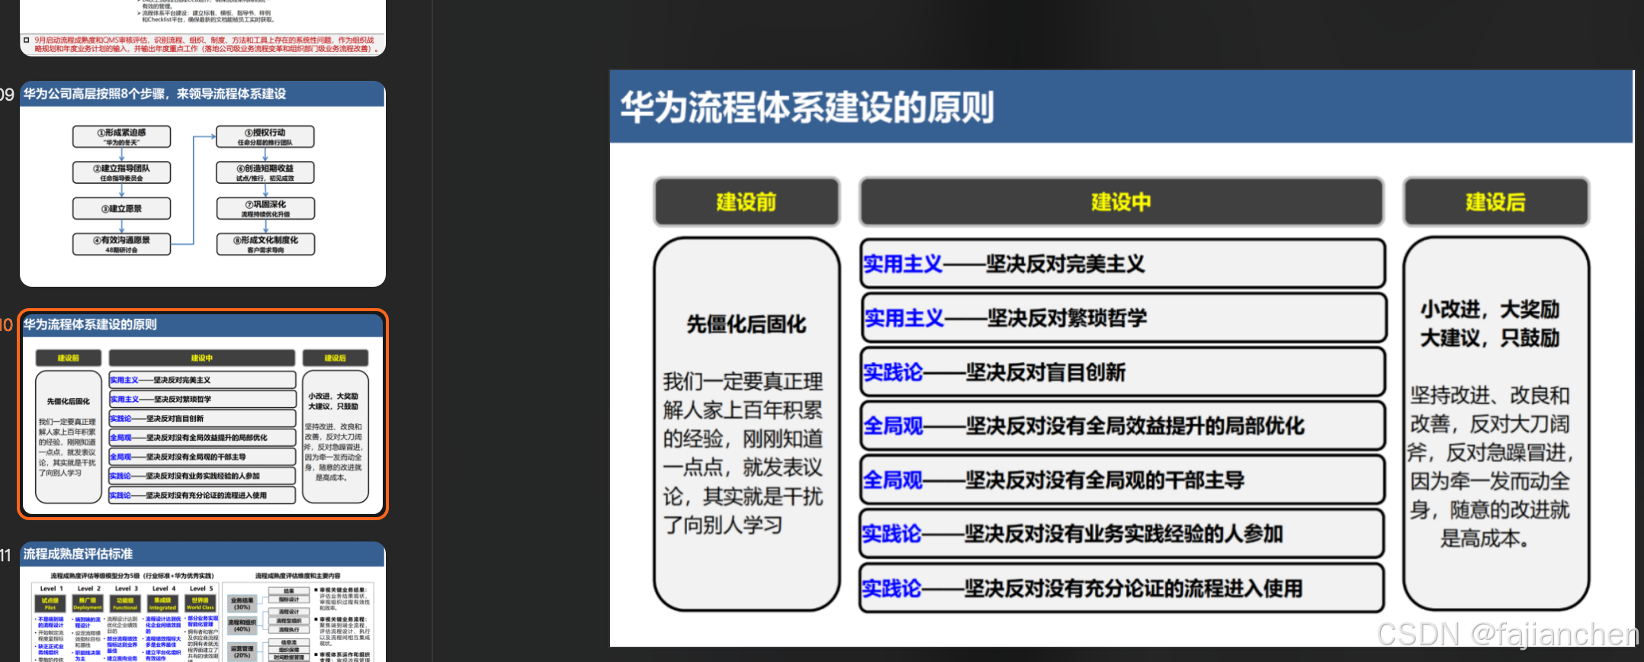Click main slide paragraph 我们一定要真正理解人家上百年积累
This screenshot has width=1644, height=662.
743,453
